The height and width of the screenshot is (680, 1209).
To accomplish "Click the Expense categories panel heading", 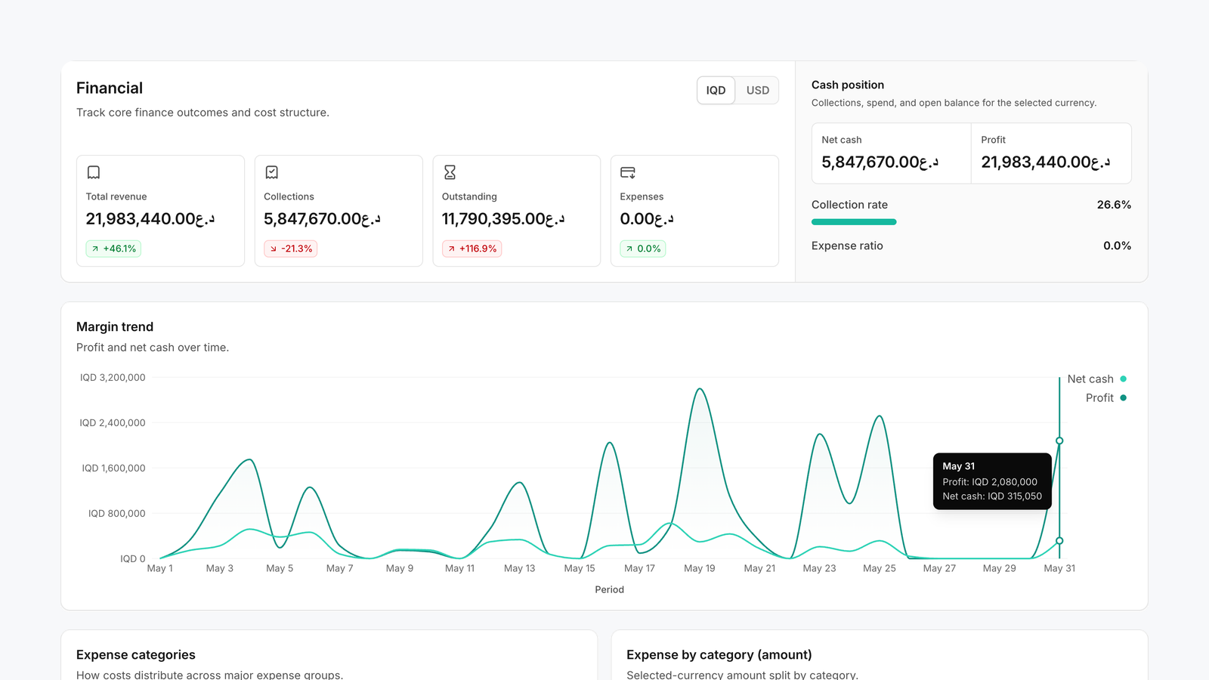I will pos(136,655).
